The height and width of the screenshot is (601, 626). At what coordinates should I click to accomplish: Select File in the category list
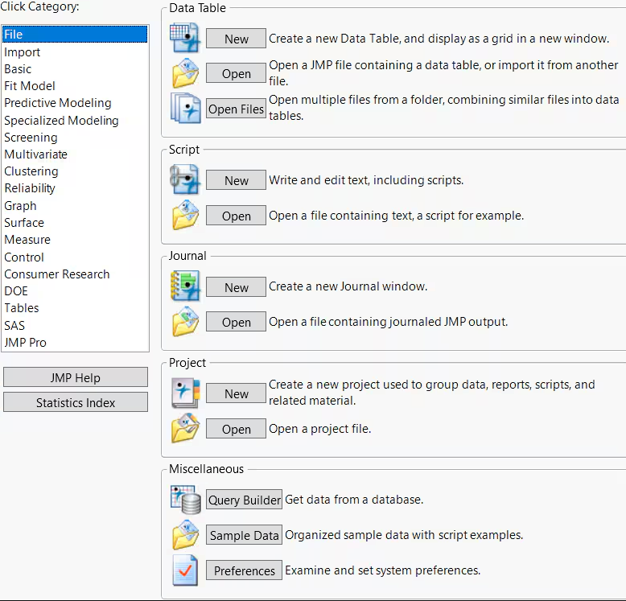pos(75,35)
